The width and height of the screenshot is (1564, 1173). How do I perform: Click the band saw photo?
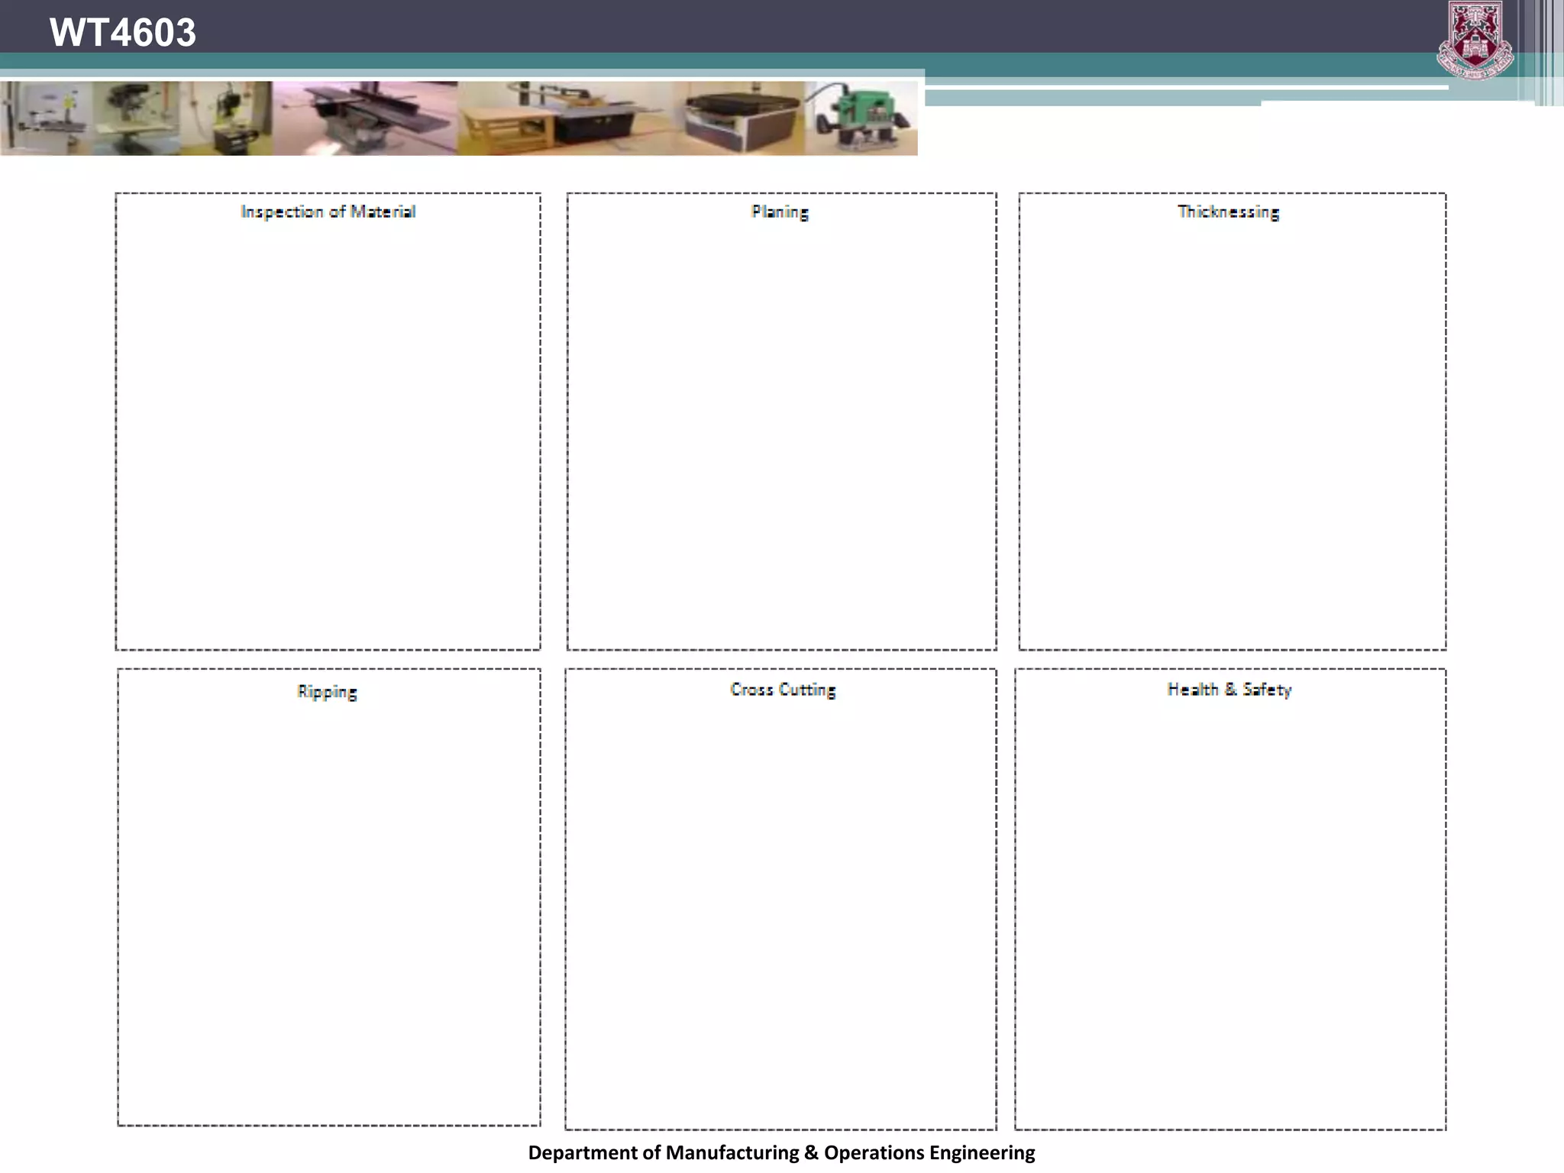[x=46, y=119]
